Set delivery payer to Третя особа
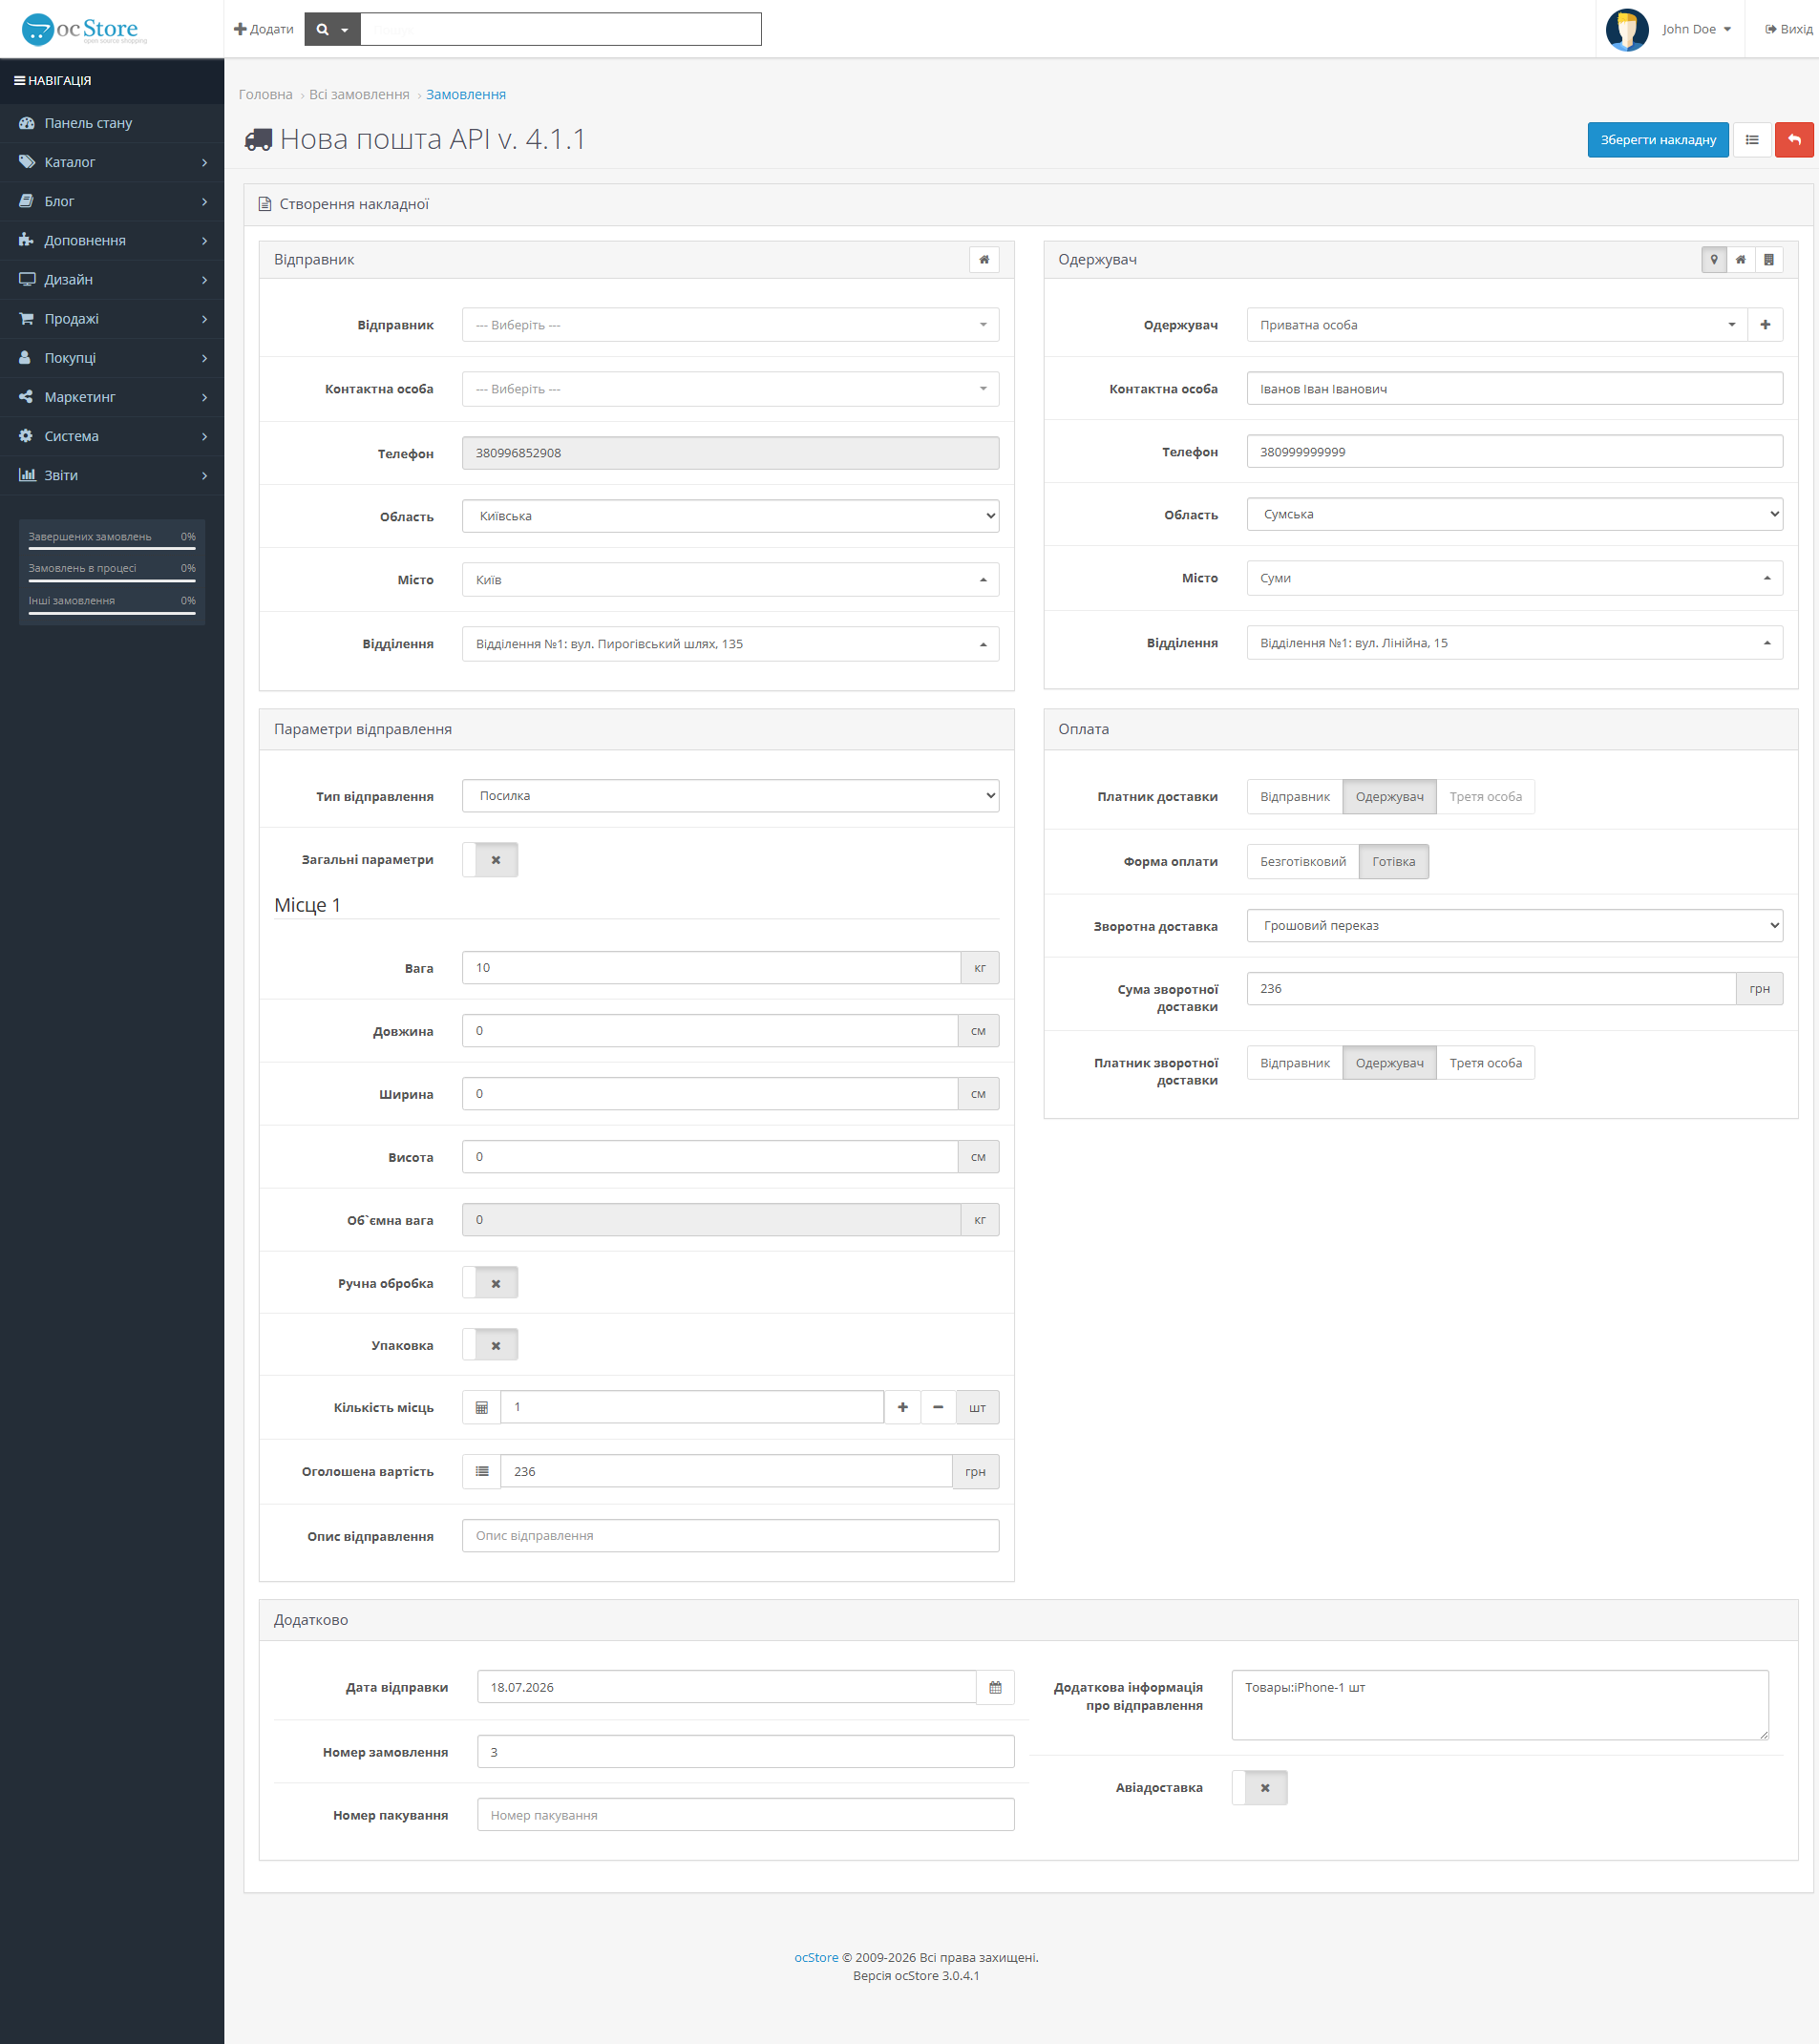 1486,797
